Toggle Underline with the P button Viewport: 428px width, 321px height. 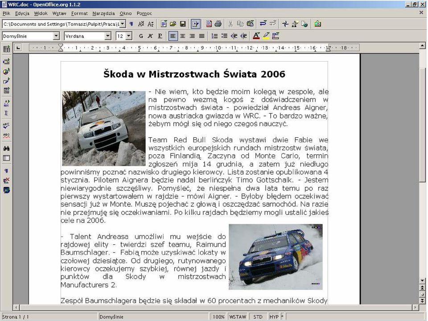(160, 36)
